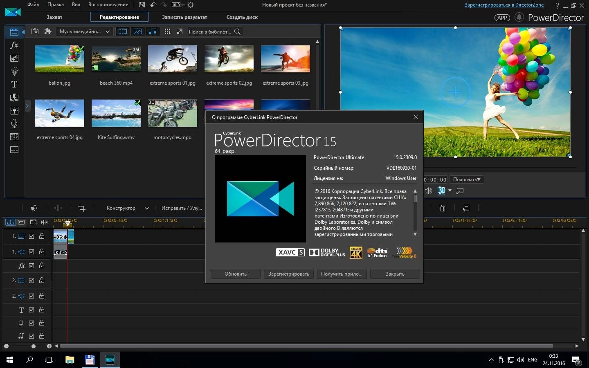Click the timeline zoom slider handle

34,346
